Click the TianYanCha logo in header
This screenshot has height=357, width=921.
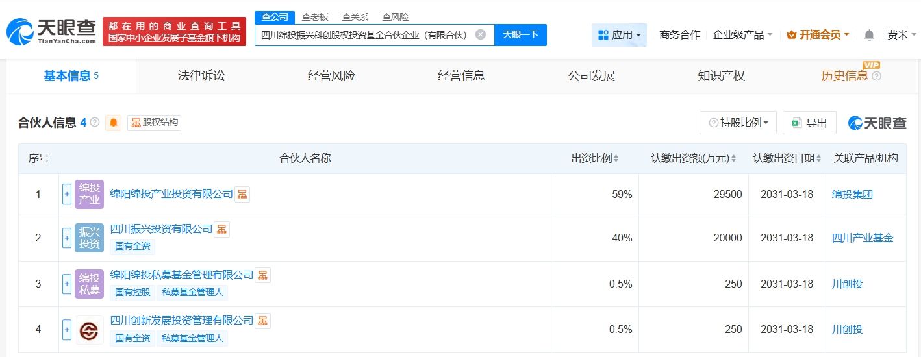click(51, 32)
